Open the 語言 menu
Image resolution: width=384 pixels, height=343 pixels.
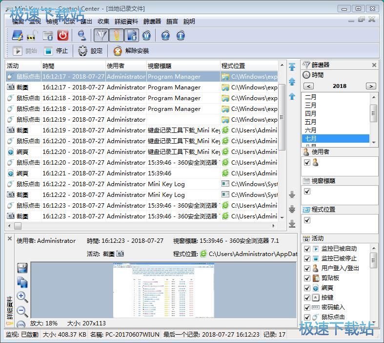[x=172, y=21]
